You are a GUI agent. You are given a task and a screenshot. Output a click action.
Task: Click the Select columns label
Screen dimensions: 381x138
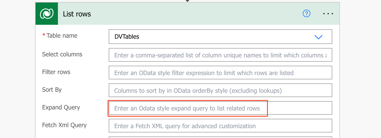(x=62, y=54)
